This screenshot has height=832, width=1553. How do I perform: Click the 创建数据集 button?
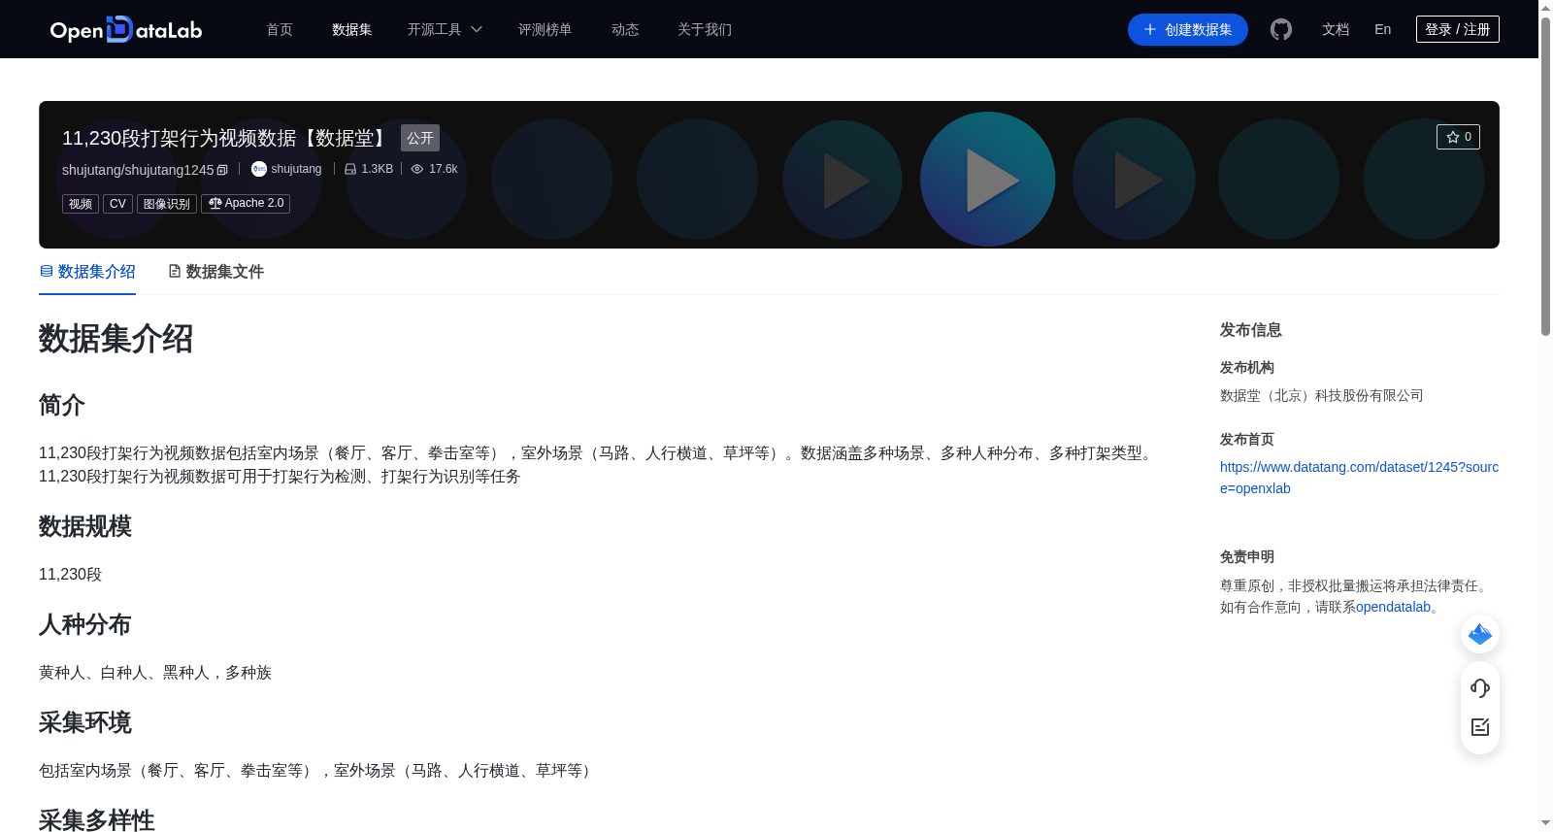click(x=1188, y=29)
